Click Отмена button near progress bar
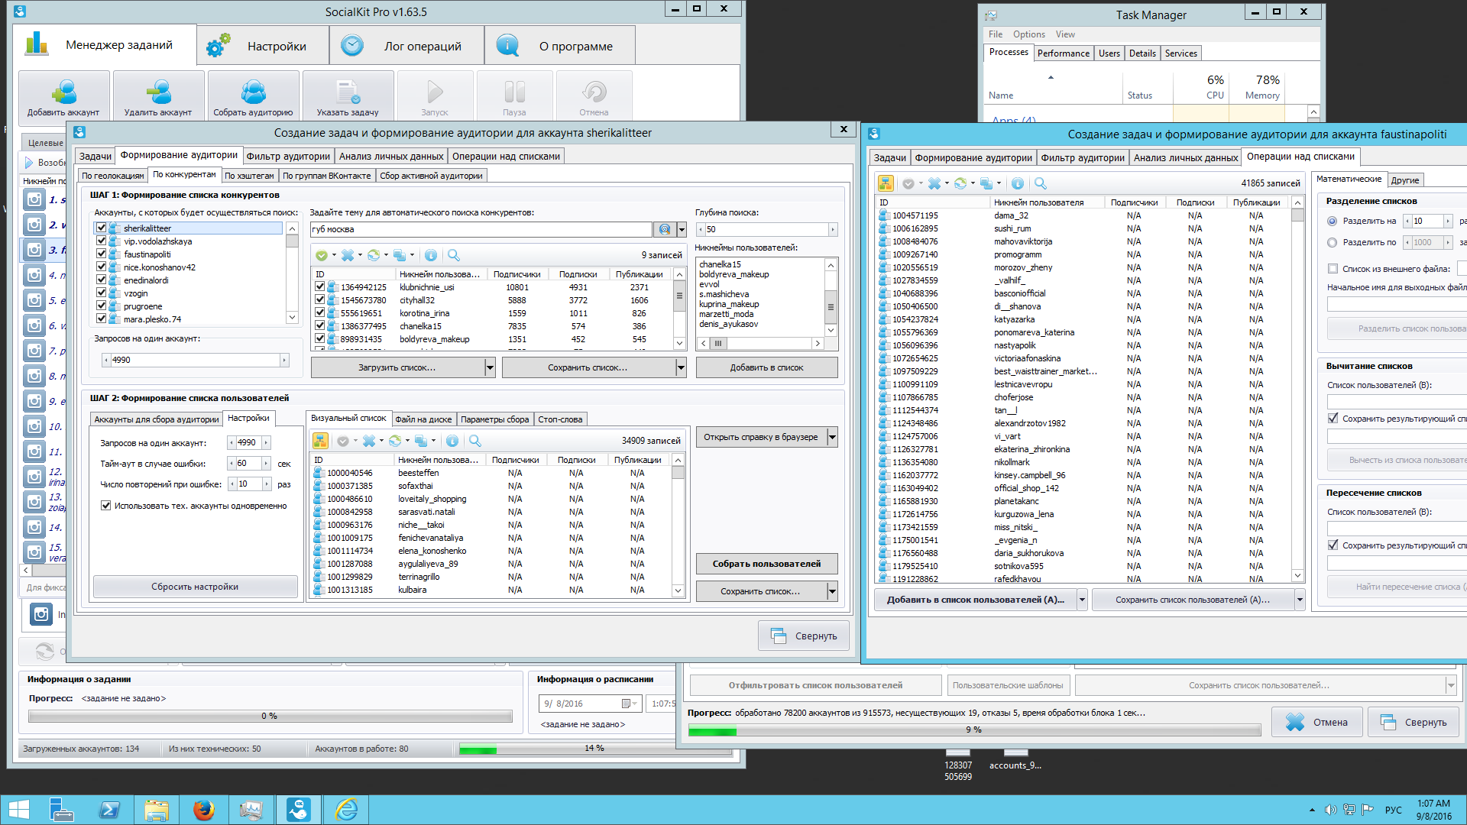1467x825 pixels. [x=1316, y=723]
